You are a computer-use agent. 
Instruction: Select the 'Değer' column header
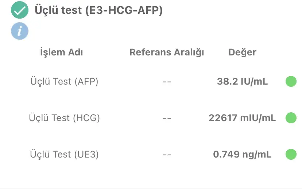point(242,52)
